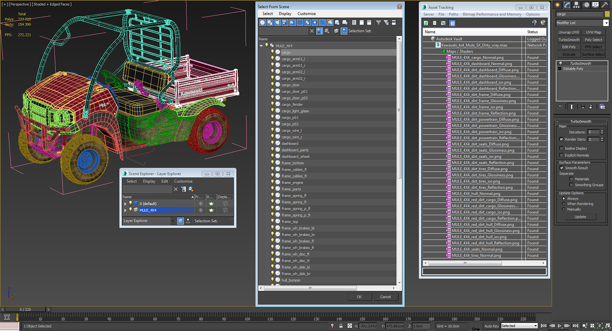Viewport: 612px width, 331px height.
Task: Select Always update option
Action: tap(564, 199)
